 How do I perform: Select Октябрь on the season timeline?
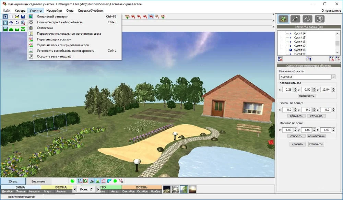(x=142, y=191)
